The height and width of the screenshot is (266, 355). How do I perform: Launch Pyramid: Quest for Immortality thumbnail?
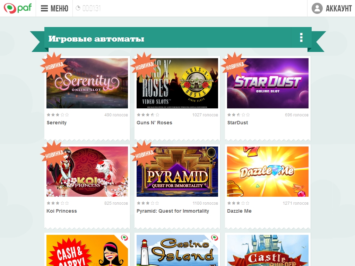[x=177, y=171]
